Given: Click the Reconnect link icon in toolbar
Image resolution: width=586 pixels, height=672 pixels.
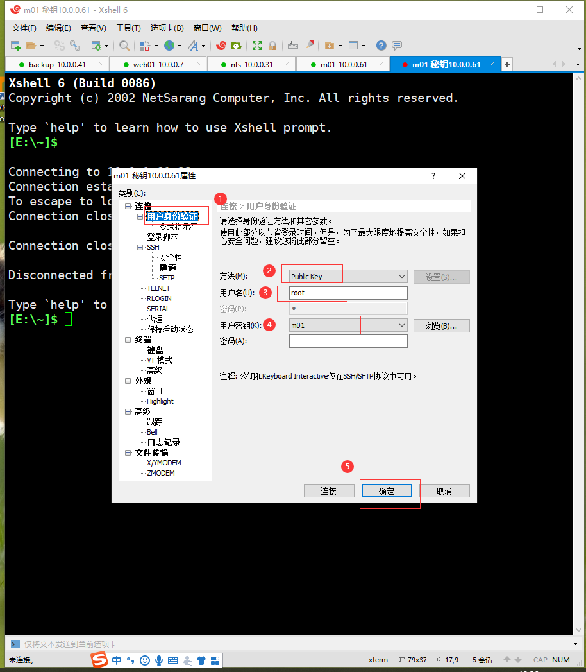Looking at the screenshot, I should [x=75, y=46].
